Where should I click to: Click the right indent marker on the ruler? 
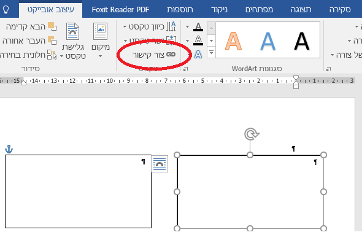(296, 82)
